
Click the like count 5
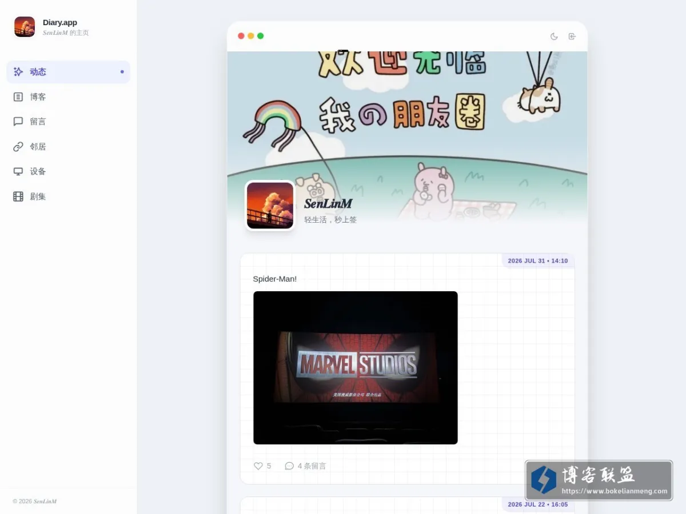click(x=269, y=466)
